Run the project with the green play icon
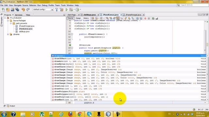Viewport: 209px width, 117px height. pyautogui.click(x=67, y=9)
